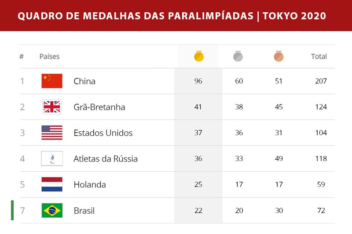Click the green Brasil row marker
Image resolution: width=352 pixels, height=234 pixels.
click(12, 210)
